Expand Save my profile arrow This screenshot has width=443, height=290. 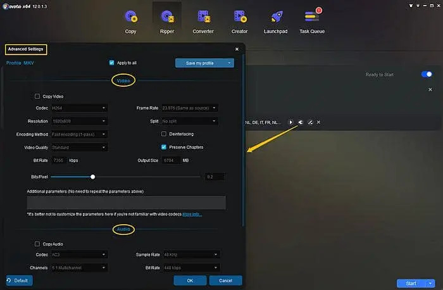[229, 63]
